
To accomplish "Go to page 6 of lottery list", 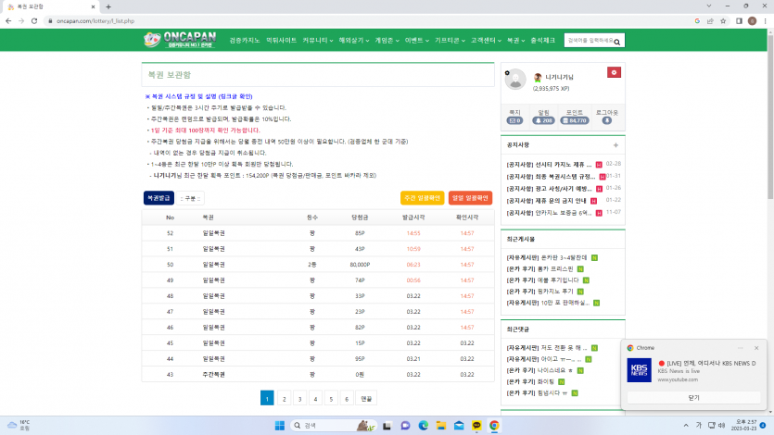I will [x=347, y=399].
